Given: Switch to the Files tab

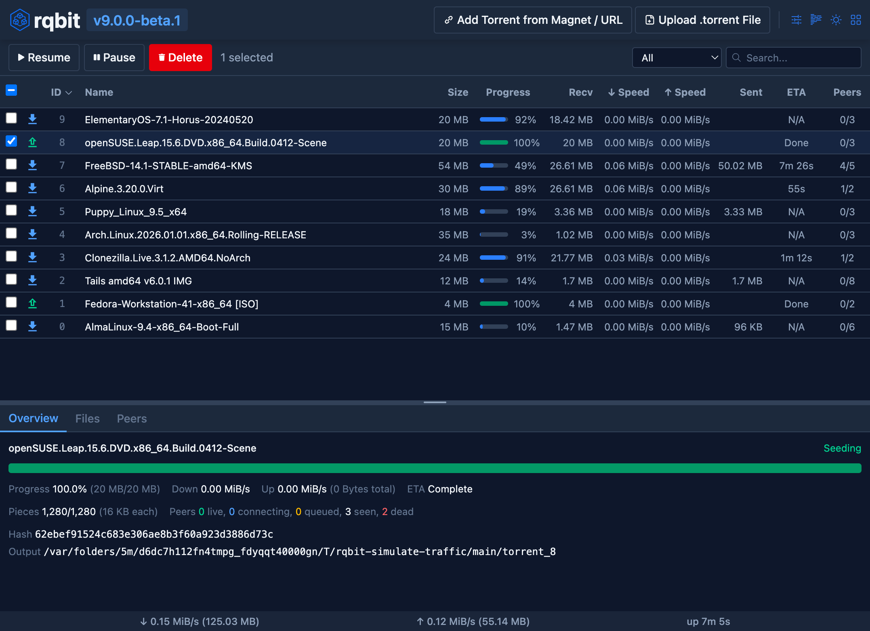Looking at the screenshot, I should [x=87, y=419].
